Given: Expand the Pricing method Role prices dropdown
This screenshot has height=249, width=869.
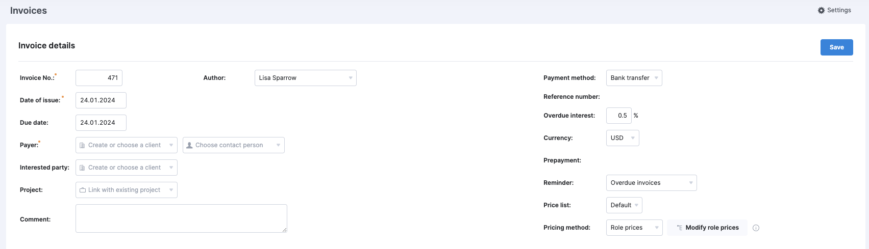Looking at the screenshot, I should (634, 228).
